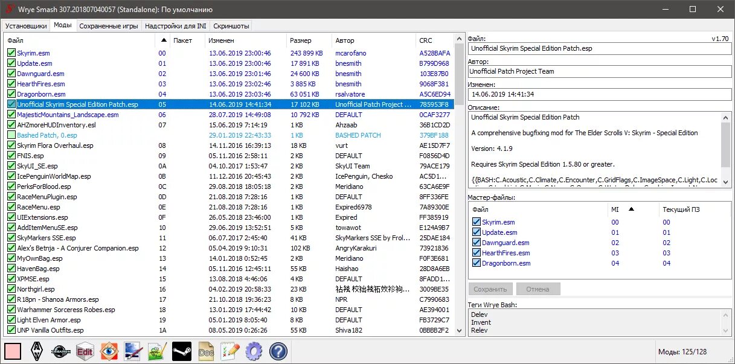The height and width of the screenshot is (364, 735).
Task: Sort mods by the CRC column
Action: click(x=434, y=40)
